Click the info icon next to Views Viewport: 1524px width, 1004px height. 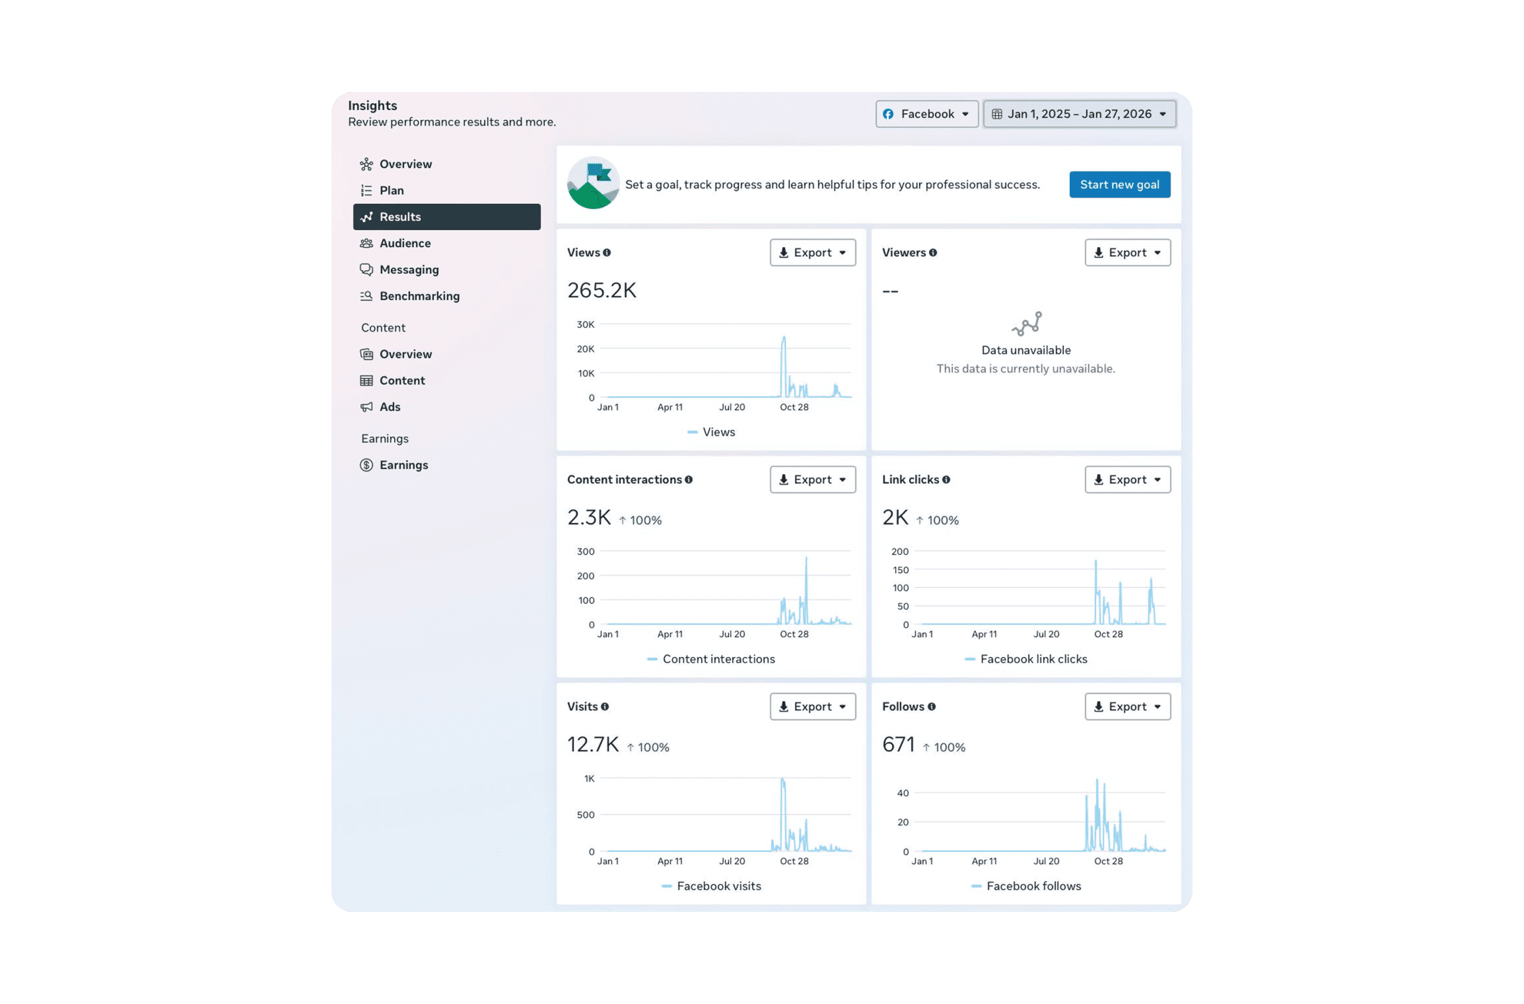point(607,253)
